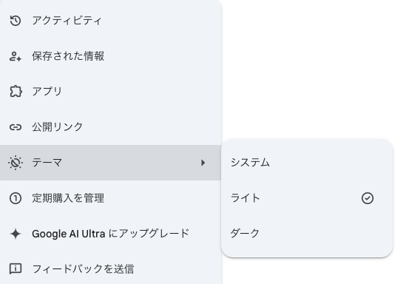Open the アクティビティ menu entry
This screenshot has width=409, height=284.
pos(111,21)
